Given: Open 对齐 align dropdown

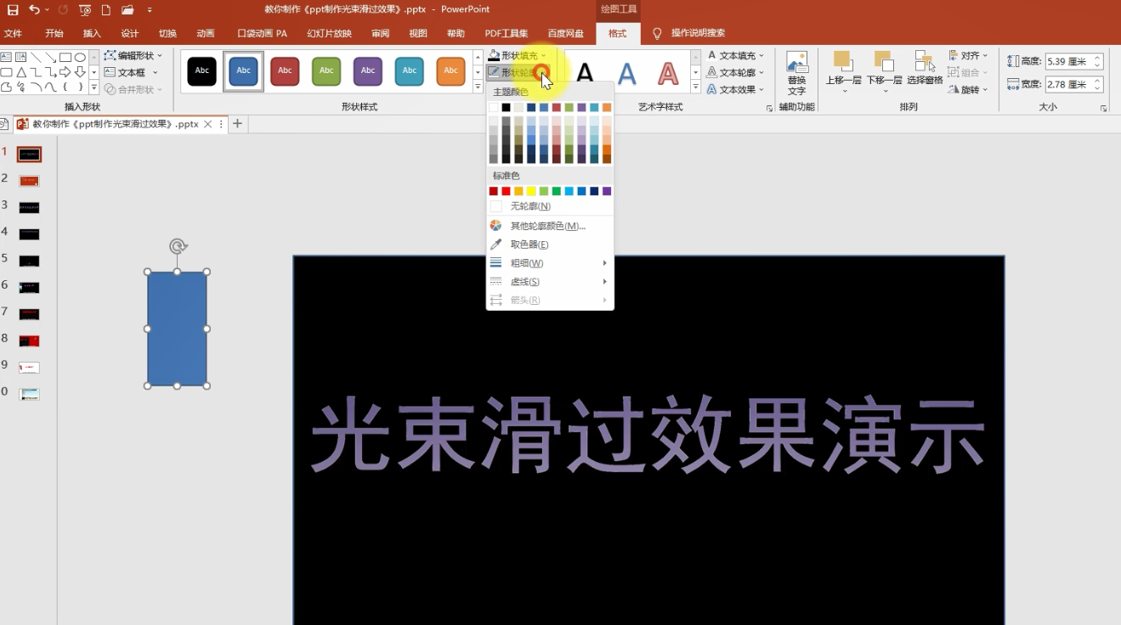Looking at the screenshot, I should click(968, 55).
